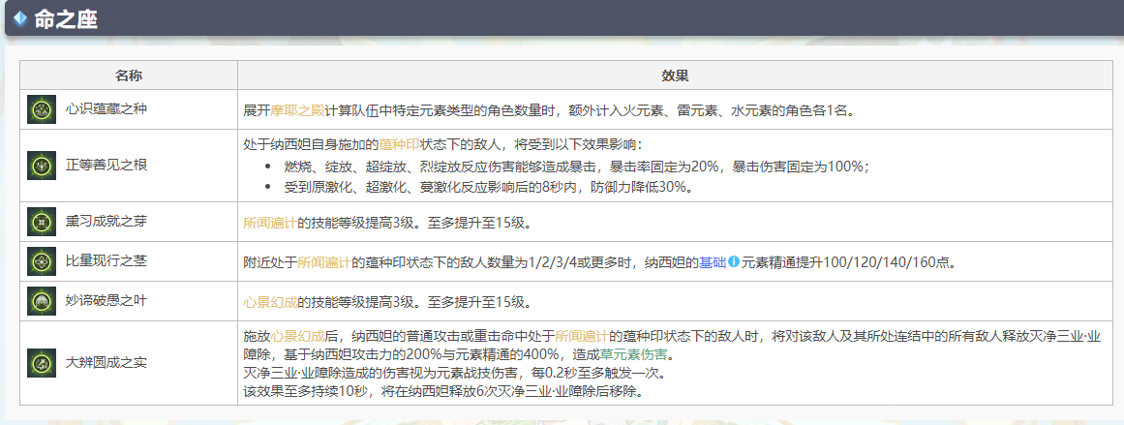Click the blue info icon beside 基础

pyautogui.click(x=733, y=262)
